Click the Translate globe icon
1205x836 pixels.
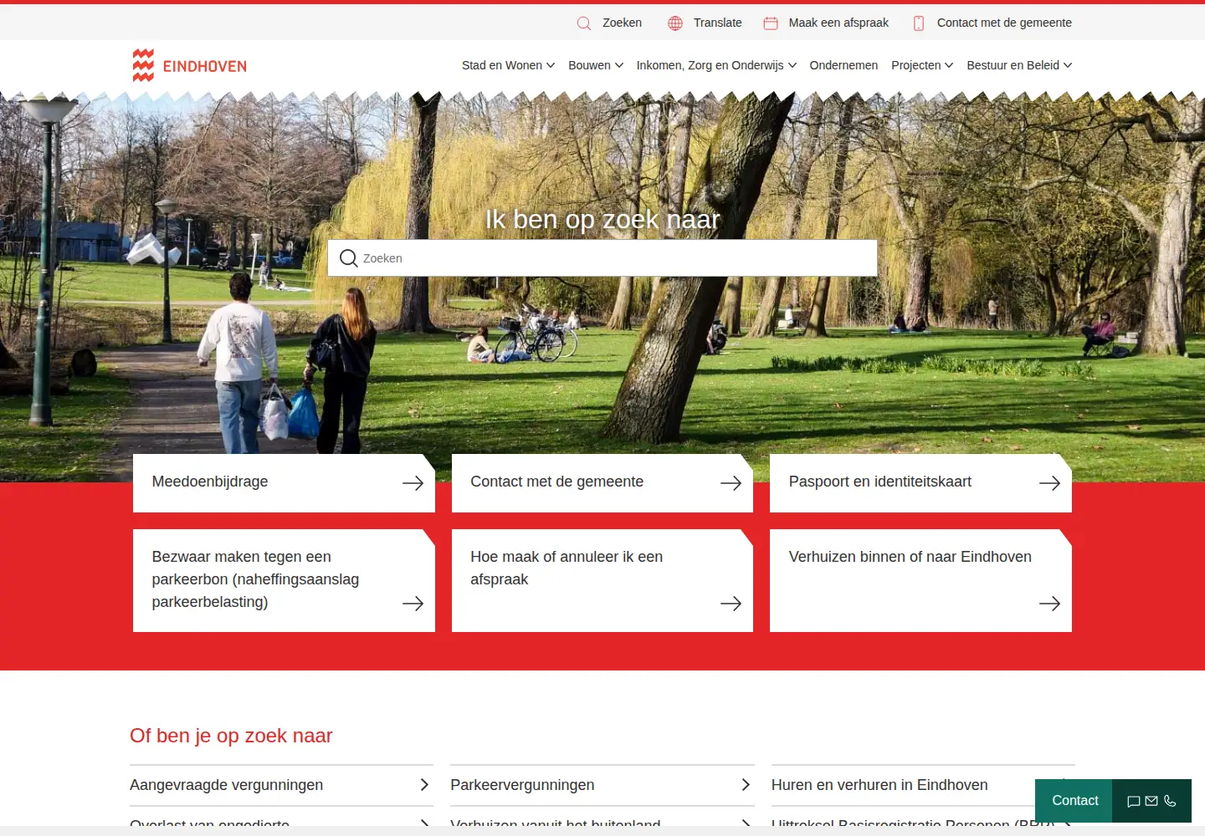(x=675, y=23)
